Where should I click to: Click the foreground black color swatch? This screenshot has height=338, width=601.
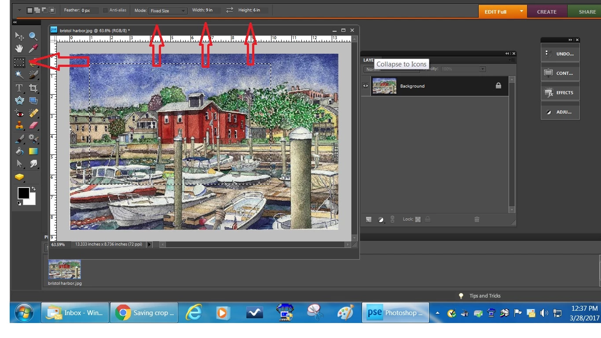click(23, 193)
